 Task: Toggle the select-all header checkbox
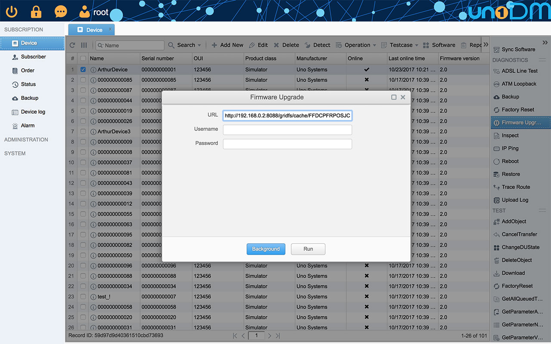[83, 58]
